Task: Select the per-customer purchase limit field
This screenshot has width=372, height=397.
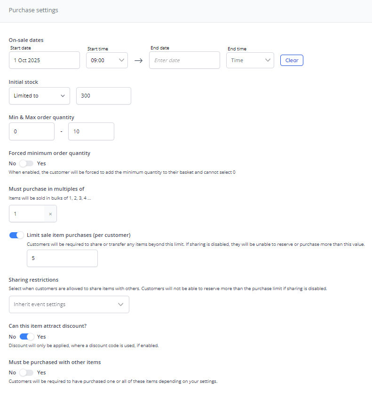Action: (62, 259)
